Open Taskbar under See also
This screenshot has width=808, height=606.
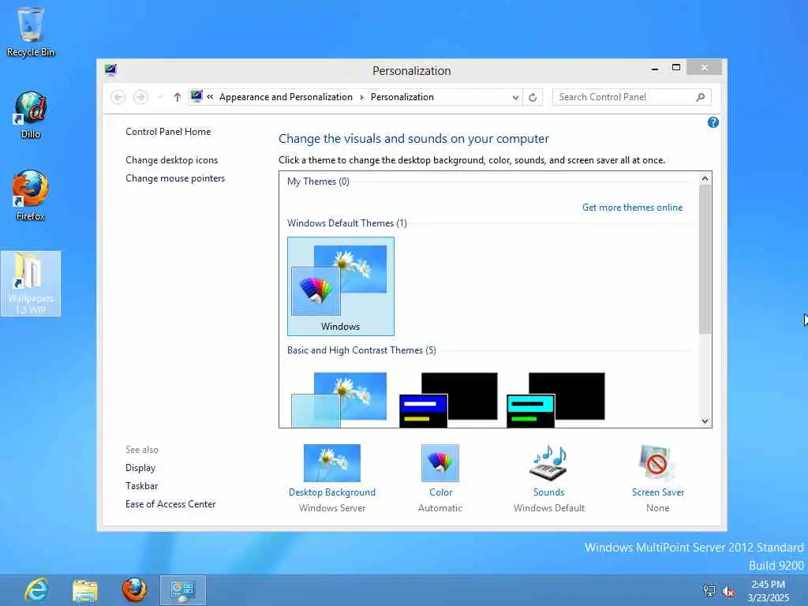142,486
